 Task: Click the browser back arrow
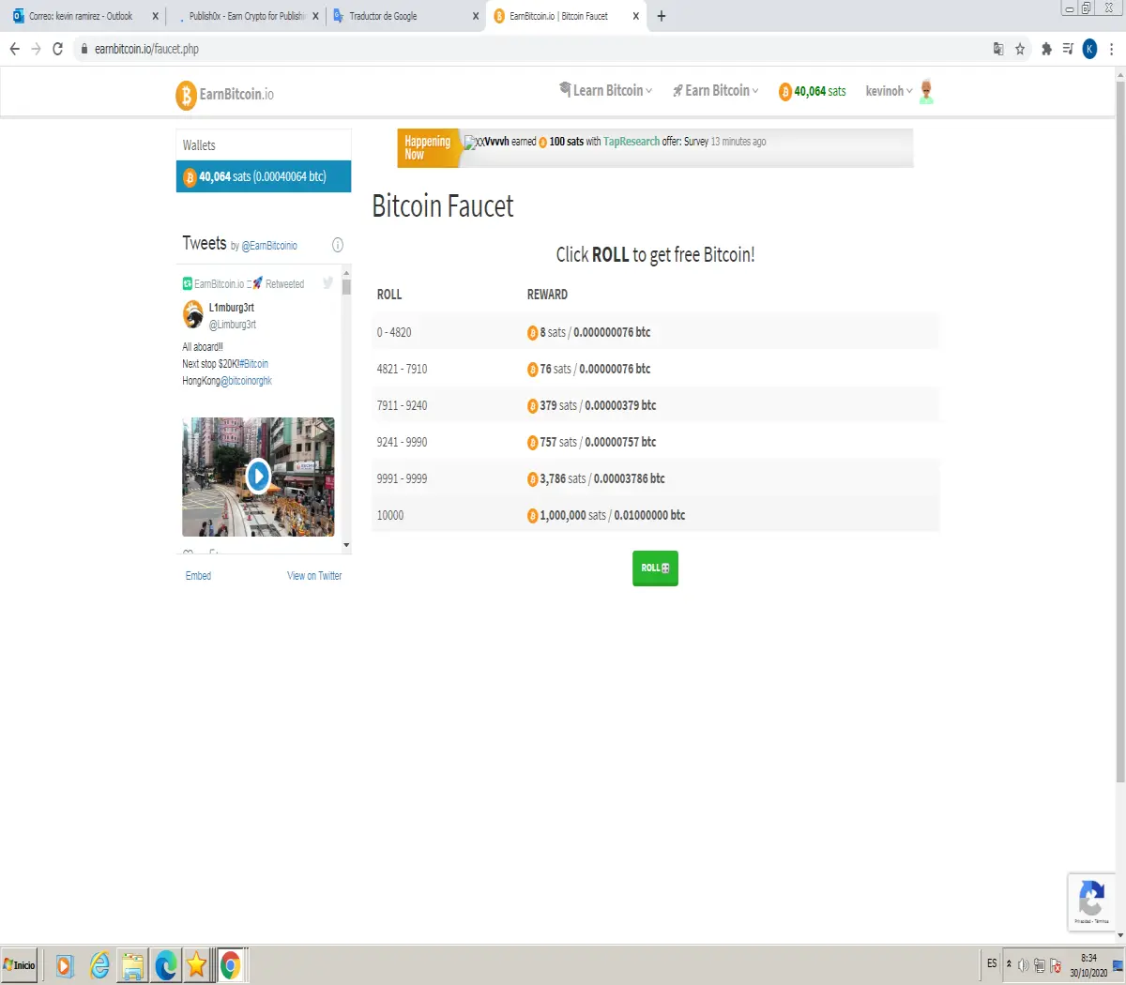click(x=14, y=49)
